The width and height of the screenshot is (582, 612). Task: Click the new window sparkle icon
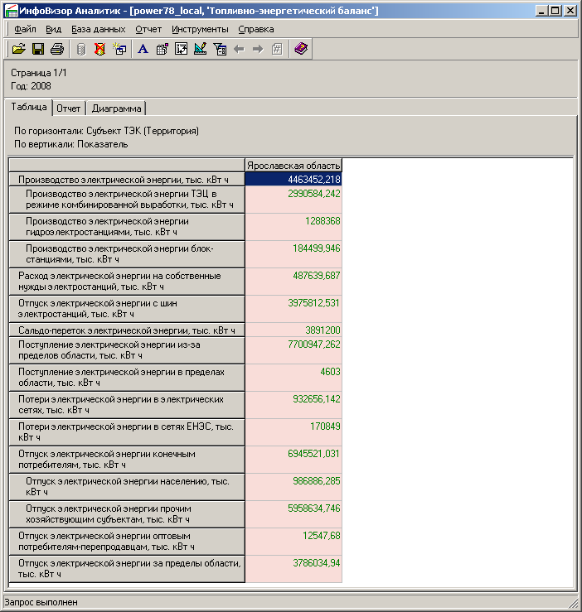coord(119,49)
